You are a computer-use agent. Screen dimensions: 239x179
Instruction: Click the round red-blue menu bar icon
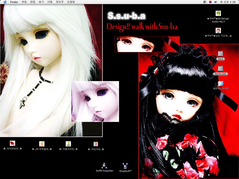click(210, 2)
